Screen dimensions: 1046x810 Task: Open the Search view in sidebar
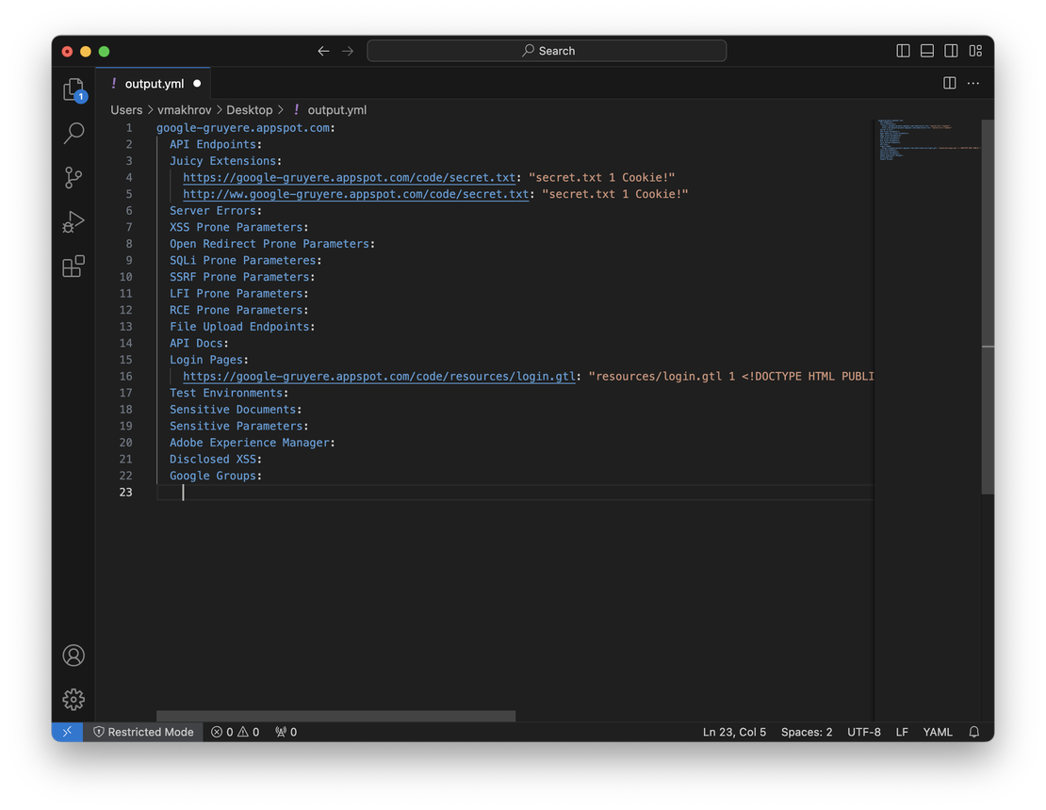[74, 133]
